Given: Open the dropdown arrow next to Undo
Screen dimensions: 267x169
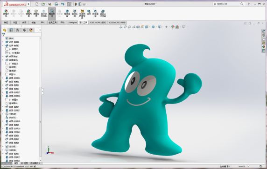Looking at the screenshot, I should [x=66, y=4].
